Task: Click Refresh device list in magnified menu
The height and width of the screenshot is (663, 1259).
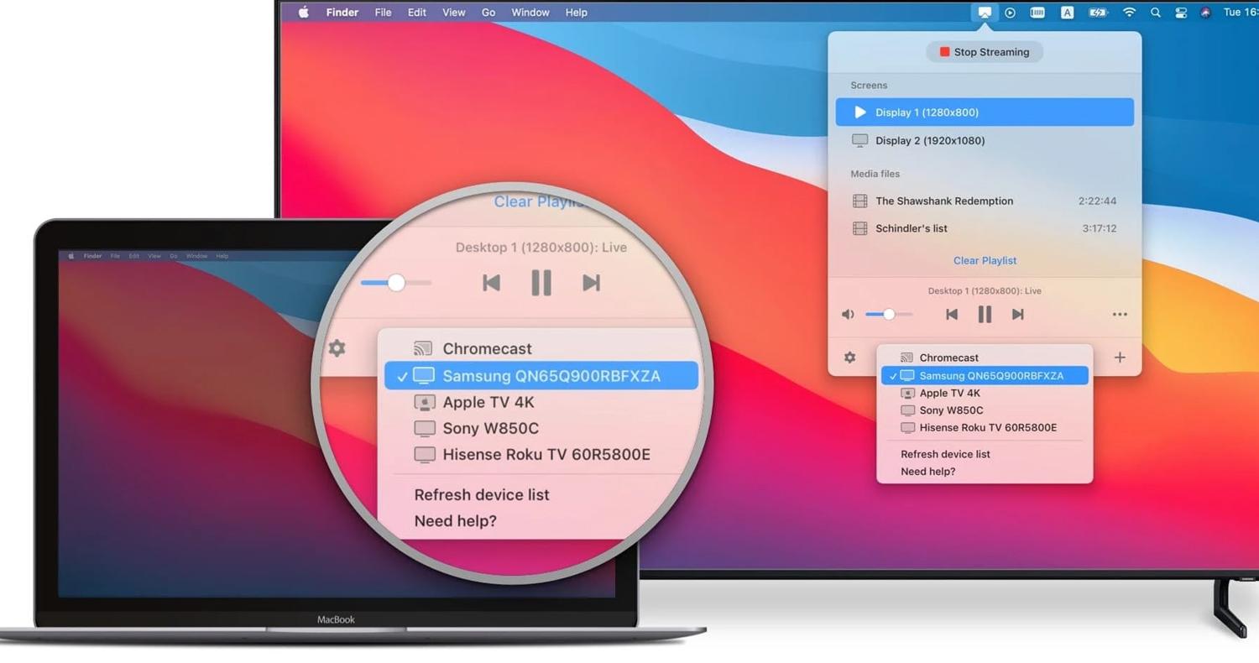Action: [482, 494]
